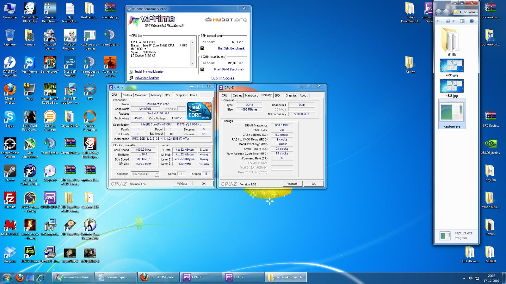Click the Dual channels value in CPU-Z Memory tab
Image resolution: width=506 pixels, height=284 pixels.
(x=302, y=105)
